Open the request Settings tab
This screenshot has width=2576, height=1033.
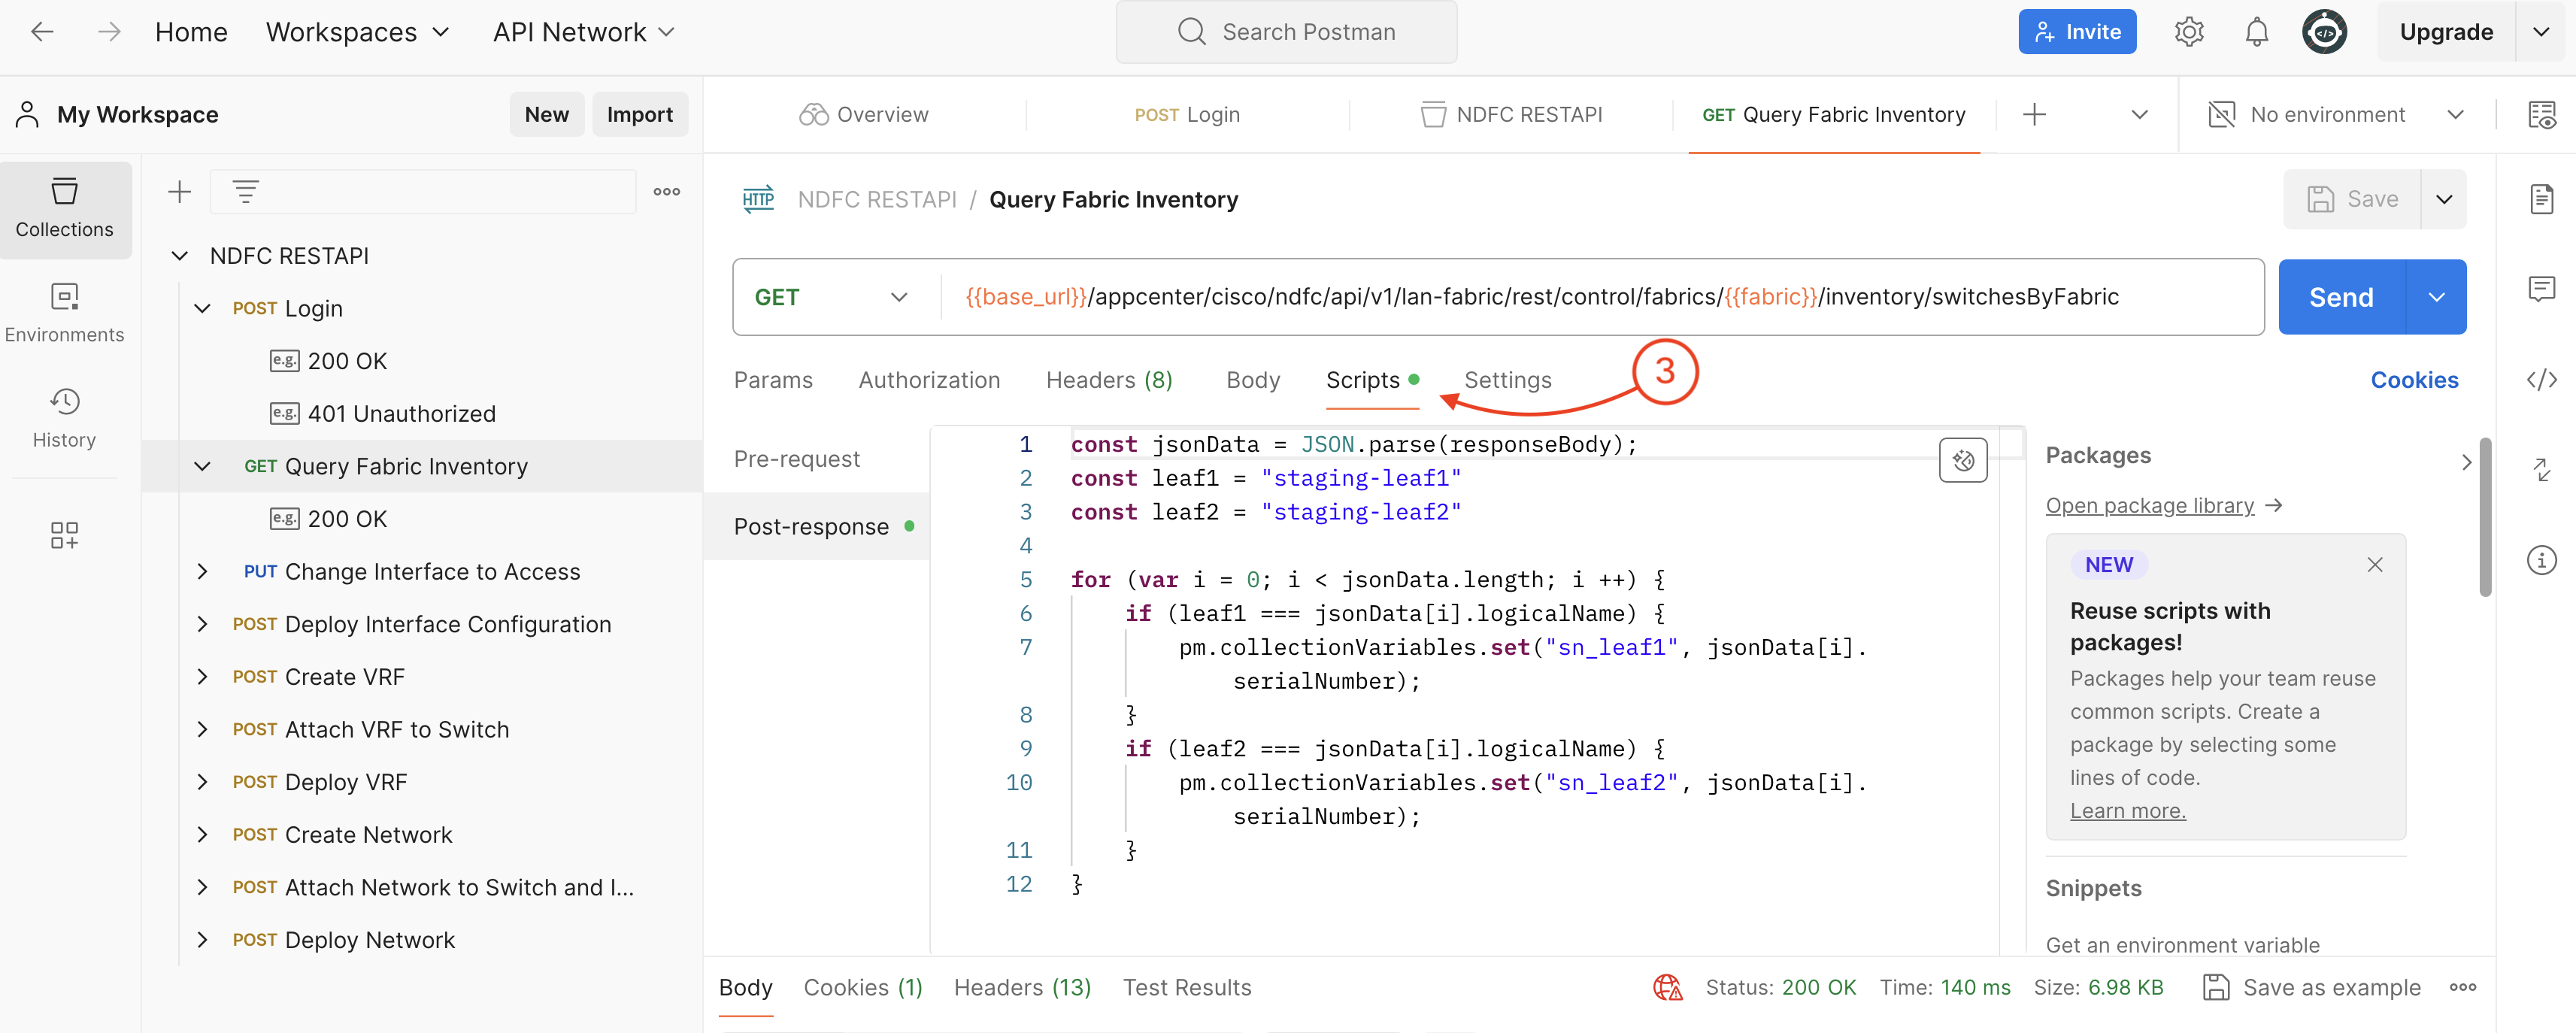(1507, 380)
